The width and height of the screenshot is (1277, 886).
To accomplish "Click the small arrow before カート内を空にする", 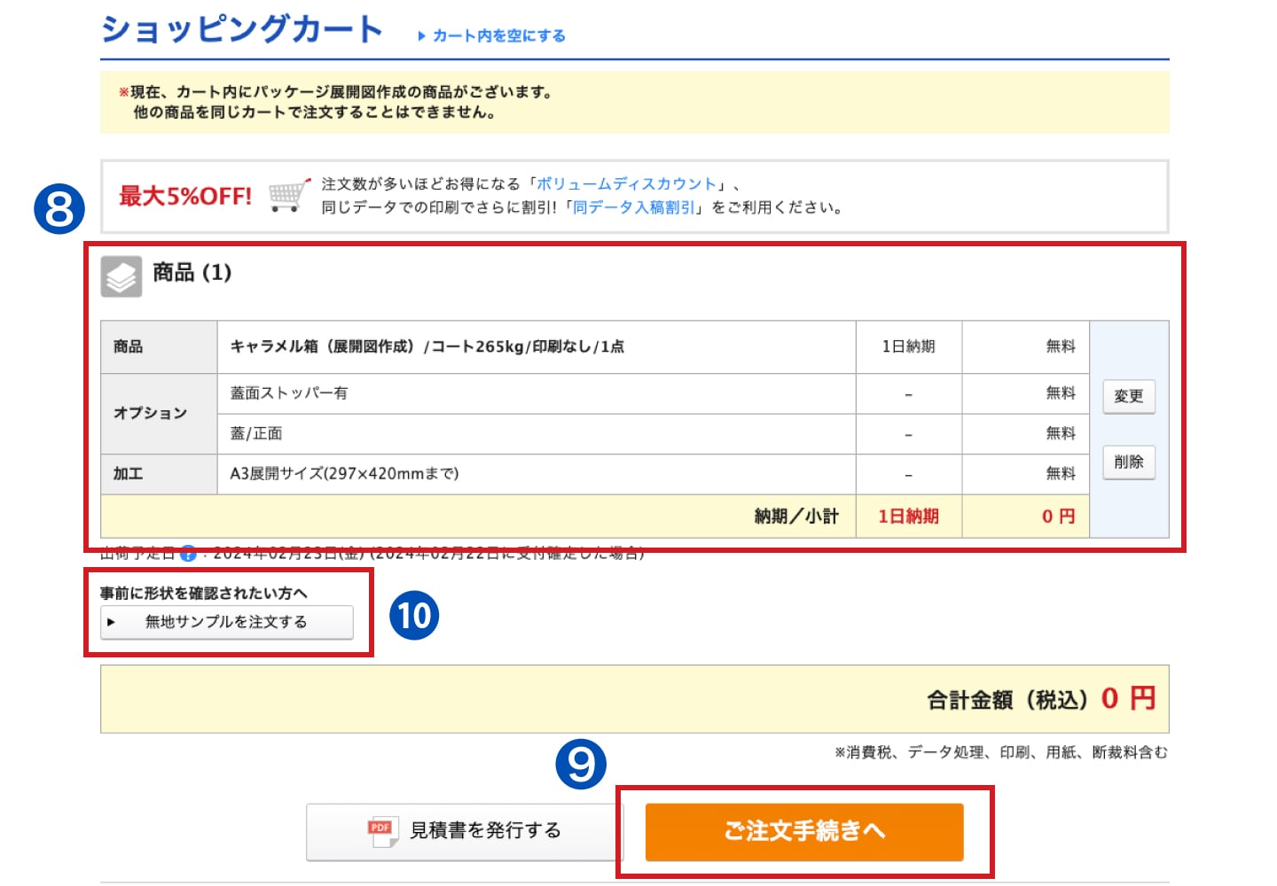I will point(422,36).
